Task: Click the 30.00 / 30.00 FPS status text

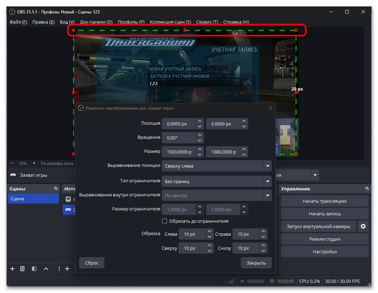Action: pyautogui.click(x=342, y=281)
